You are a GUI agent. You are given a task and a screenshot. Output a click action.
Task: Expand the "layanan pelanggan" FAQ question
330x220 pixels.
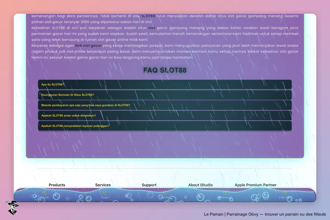165,126
